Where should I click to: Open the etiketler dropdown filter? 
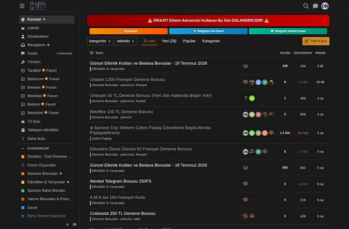pos(126,41)
